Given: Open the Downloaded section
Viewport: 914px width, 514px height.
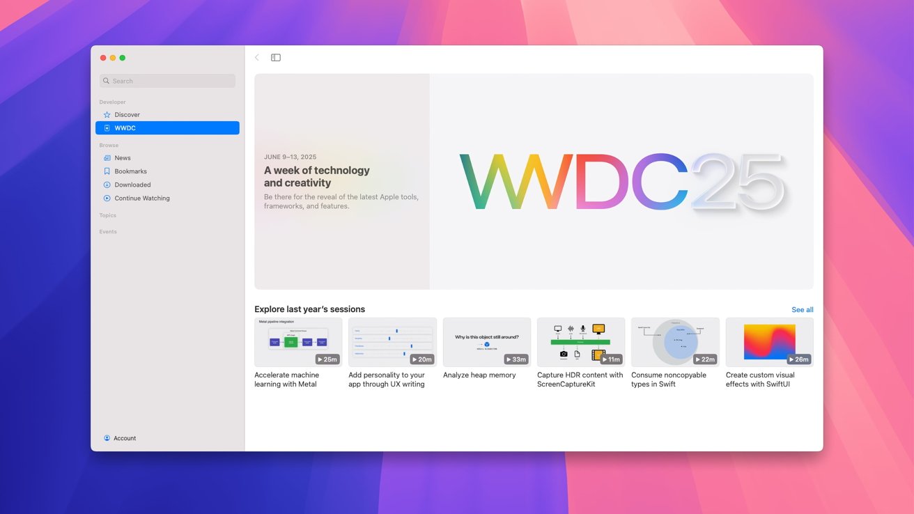Looking at the screenshot, I should pos(167,185).
